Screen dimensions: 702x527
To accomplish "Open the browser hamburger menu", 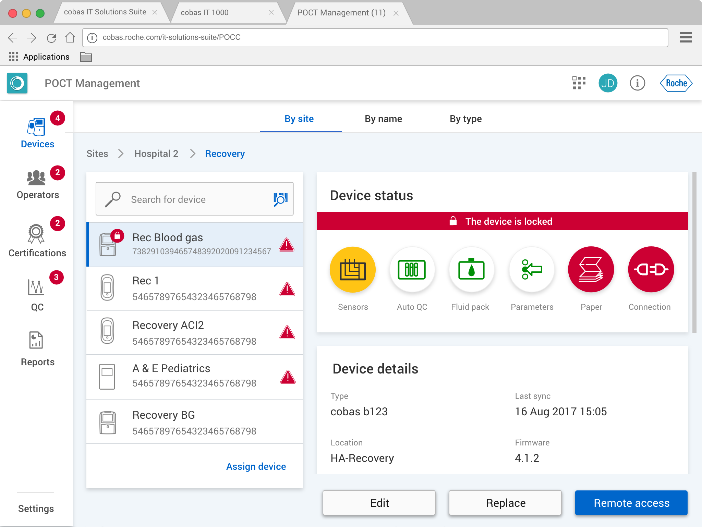I will 686,37.
